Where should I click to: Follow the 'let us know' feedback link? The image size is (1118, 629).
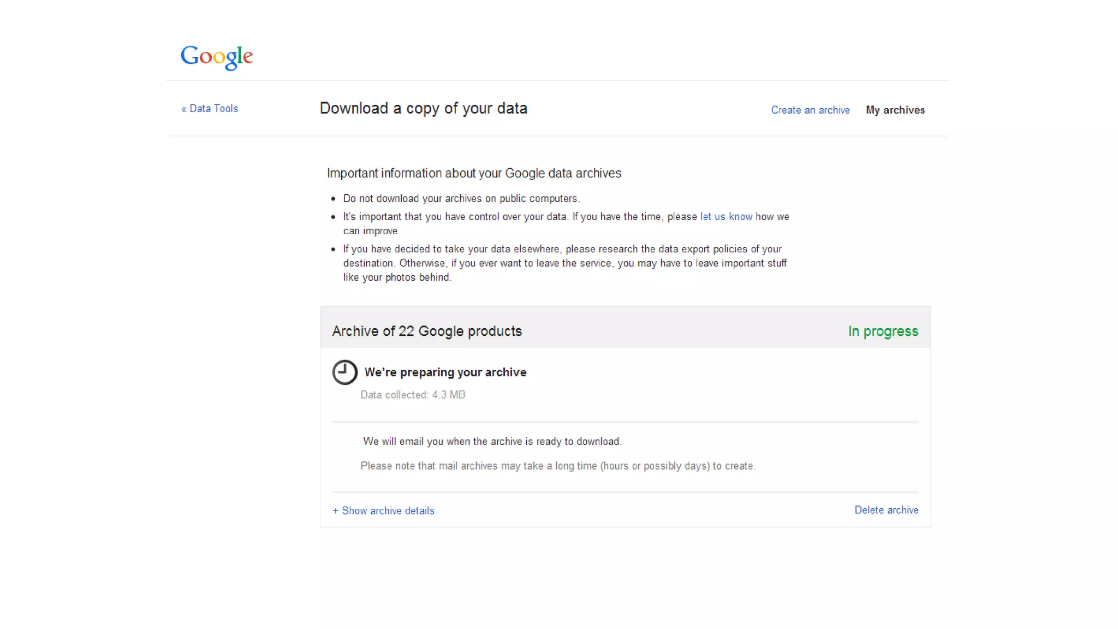tap(726, 217)
